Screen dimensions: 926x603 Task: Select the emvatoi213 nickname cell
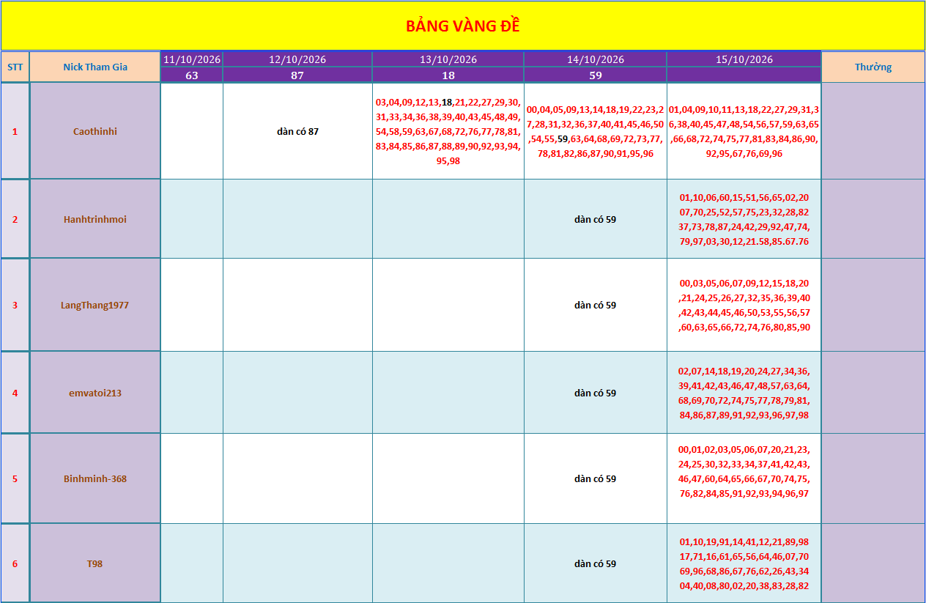click(x=95, y=393)
